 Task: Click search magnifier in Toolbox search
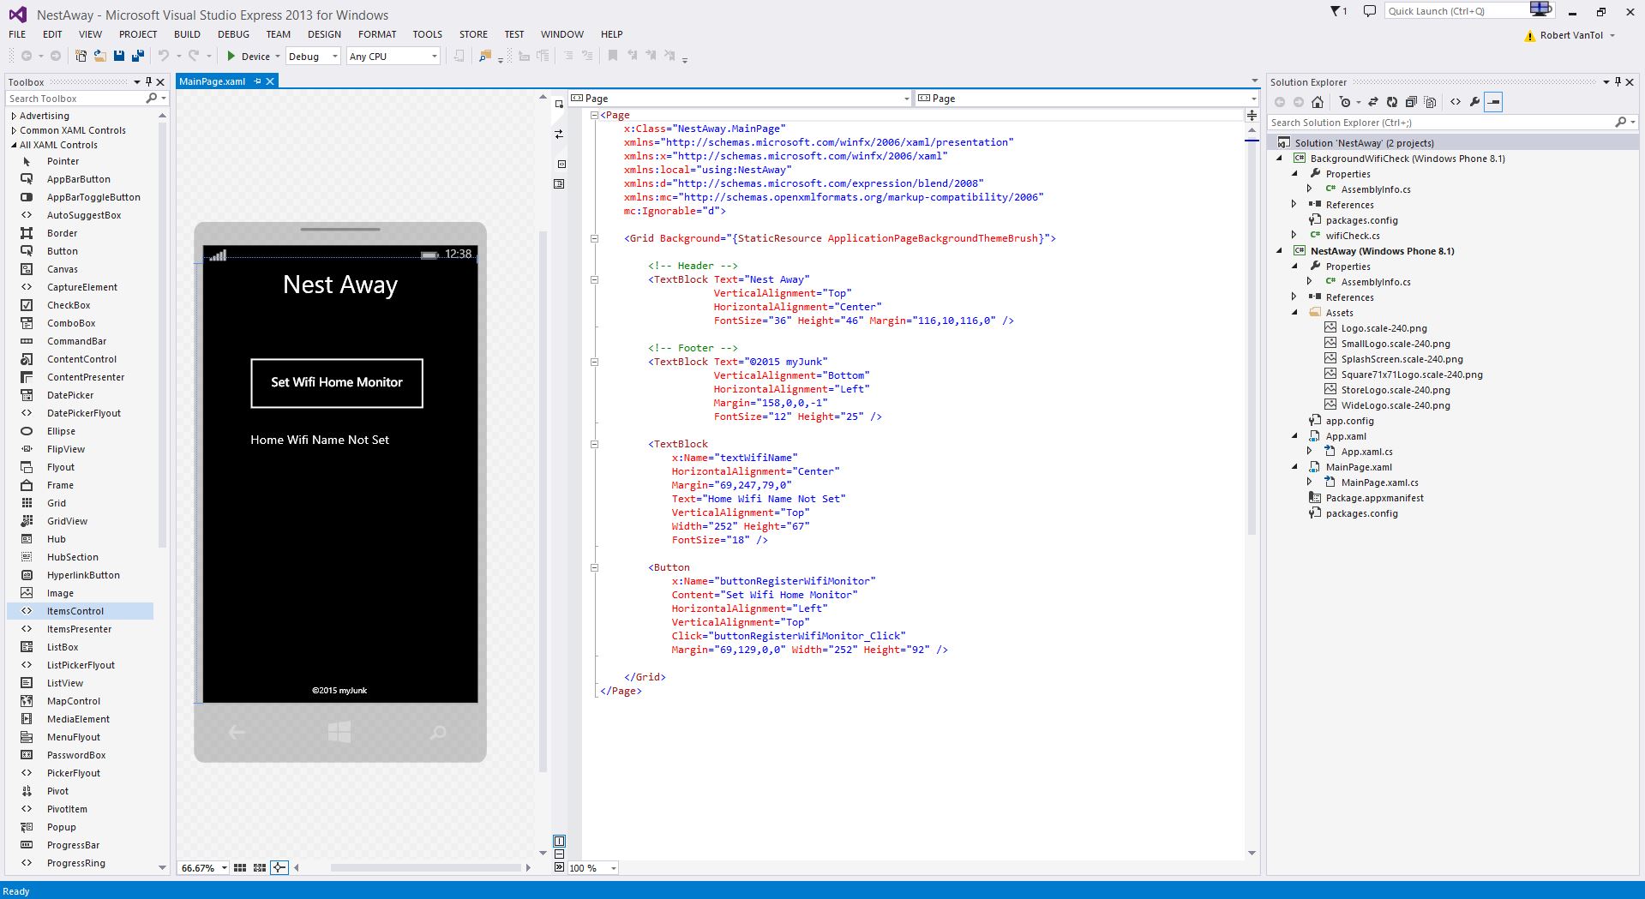coord(152,99)
